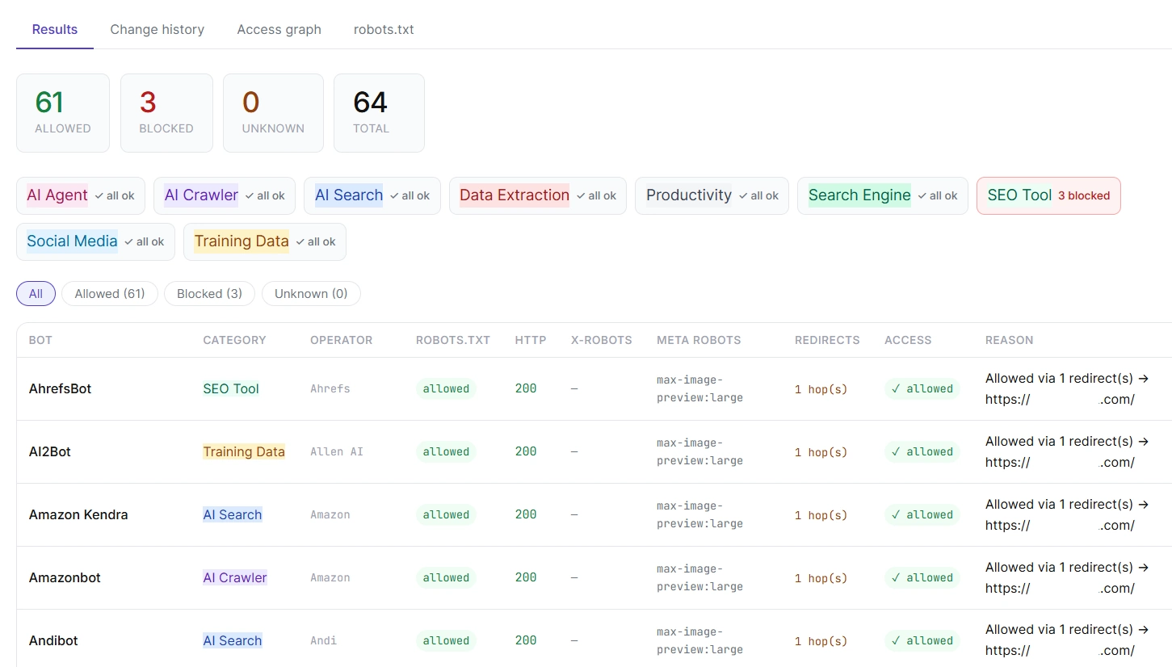Click access allowed badge for Andibot
This screenshot has height=667, width=1172.
tap(922, 640)
